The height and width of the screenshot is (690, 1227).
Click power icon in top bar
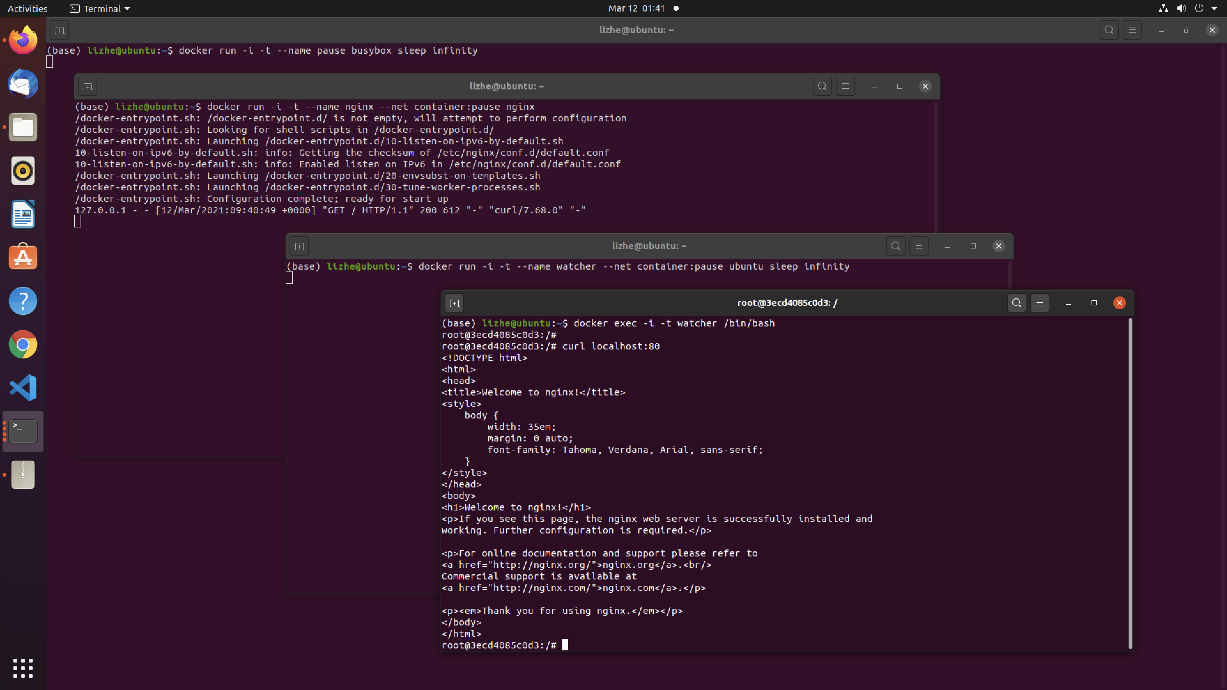tap(1200, 8)
